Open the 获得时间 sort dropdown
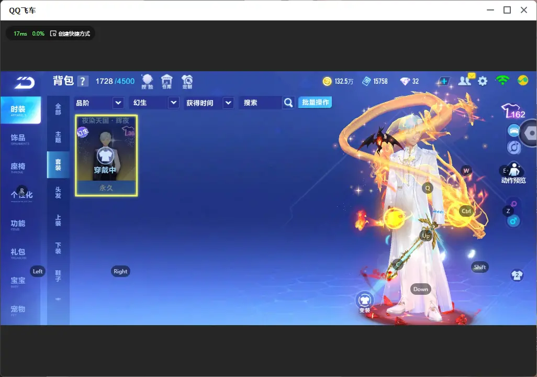 point(209,103)
